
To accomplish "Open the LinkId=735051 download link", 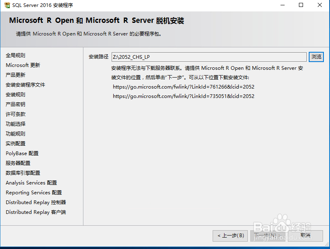I will 184,96.
